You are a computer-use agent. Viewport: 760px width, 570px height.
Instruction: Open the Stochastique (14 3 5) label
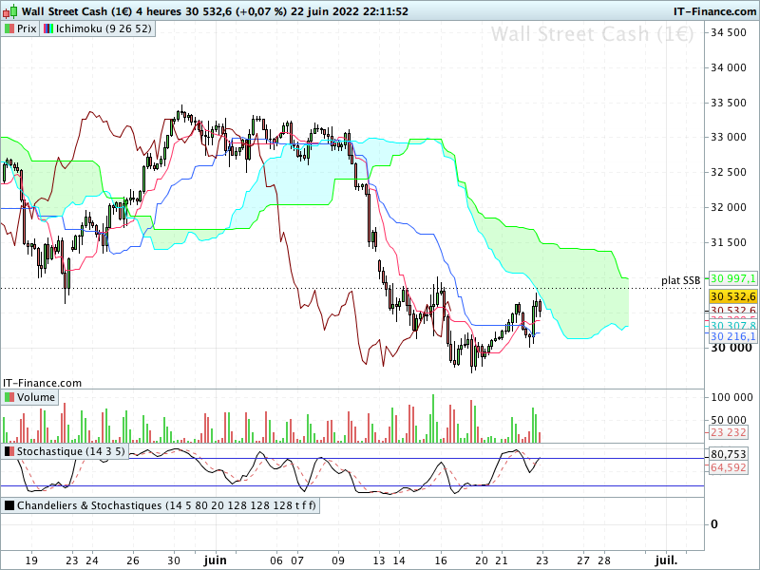(x=71, y=451)
